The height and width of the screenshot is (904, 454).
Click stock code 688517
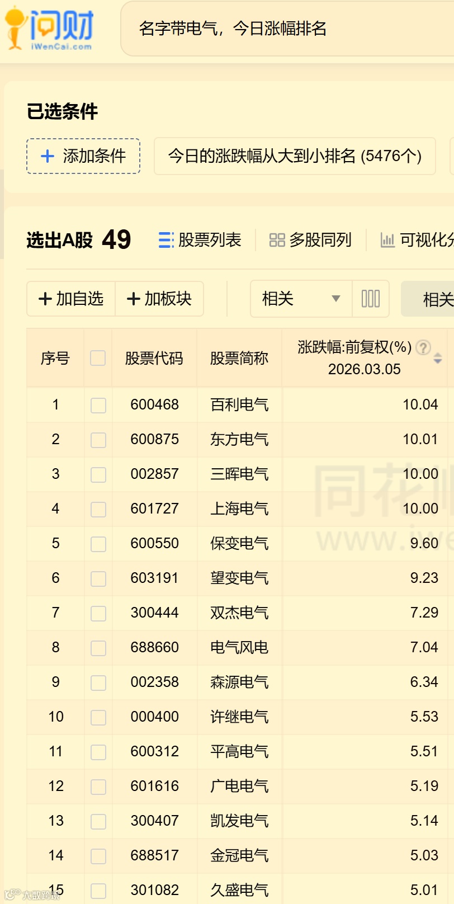point(155,855)
